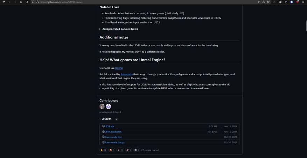This screenshot has height=158, width=307.
Task: Bookmark this page with the star icon
Action: click(268, 2)
